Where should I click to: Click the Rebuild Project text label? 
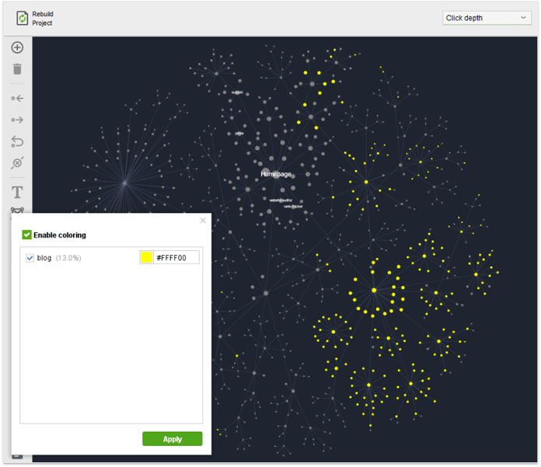(x=43, y=19)
